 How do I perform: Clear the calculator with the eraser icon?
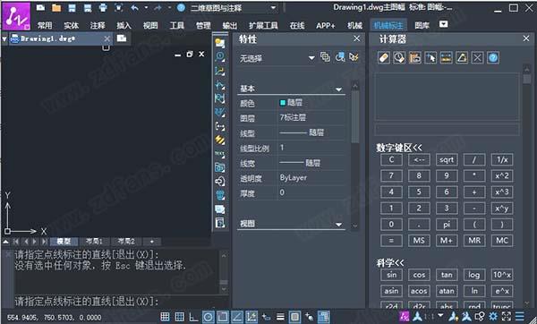click(x=384, y=57)
